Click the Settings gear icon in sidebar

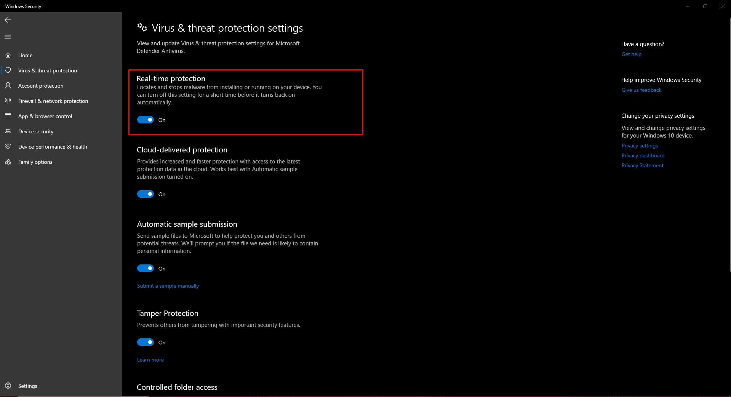(8, 386)
